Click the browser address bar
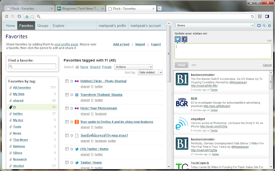Screen dimensions: 275x171 (144, 16)
